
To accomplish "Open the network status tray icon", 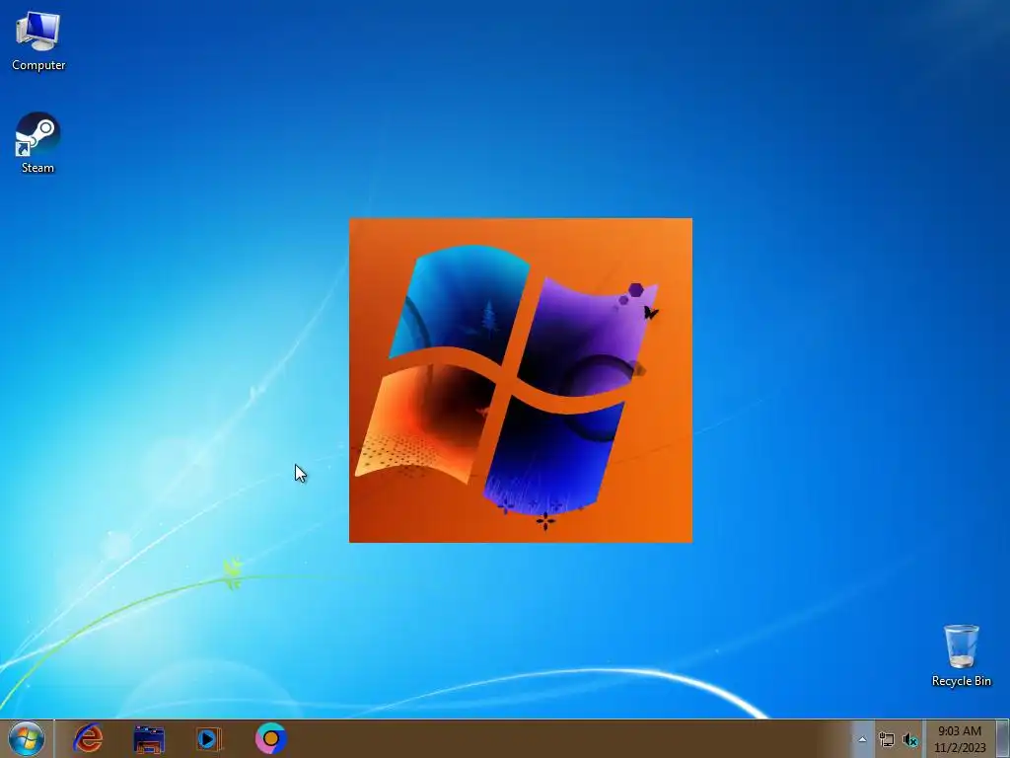I will [x=887, y=740].
